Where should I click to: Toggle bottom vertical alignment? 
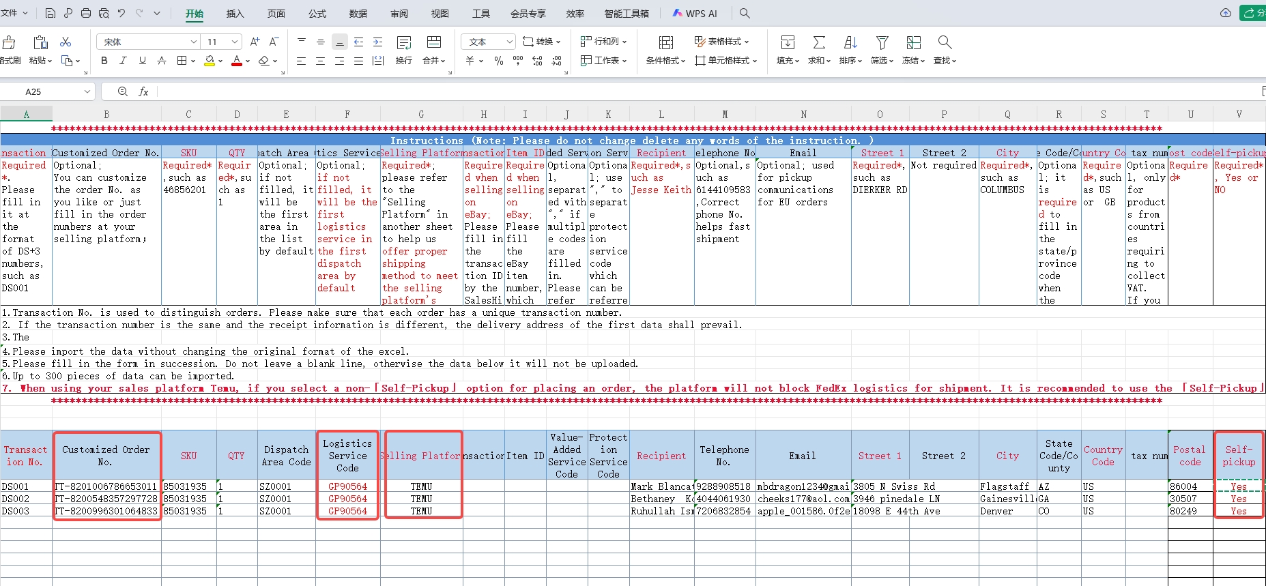[339, 42]
